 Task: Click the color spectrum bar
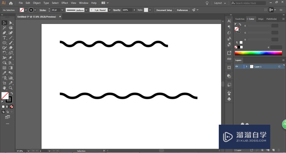tap(258, 53)
